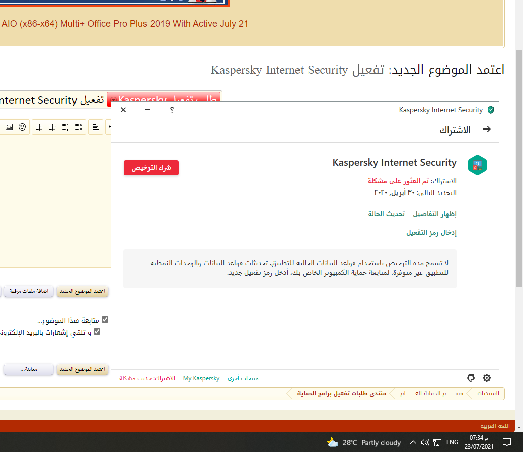Click weather icon in taskbar
Image resolution: width=523 pixels, height=452 pixels.
[333, 442]
